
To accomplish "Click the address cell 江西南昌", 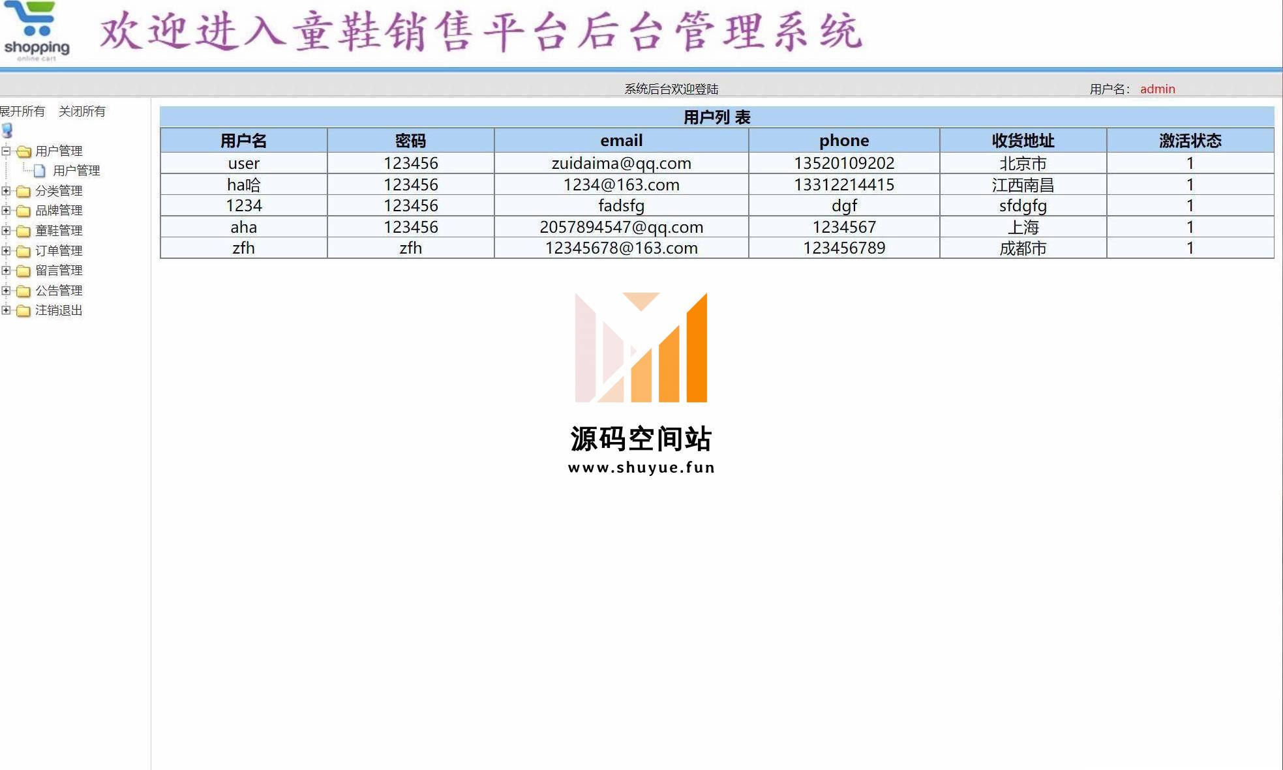I will tap(1023, 185).
